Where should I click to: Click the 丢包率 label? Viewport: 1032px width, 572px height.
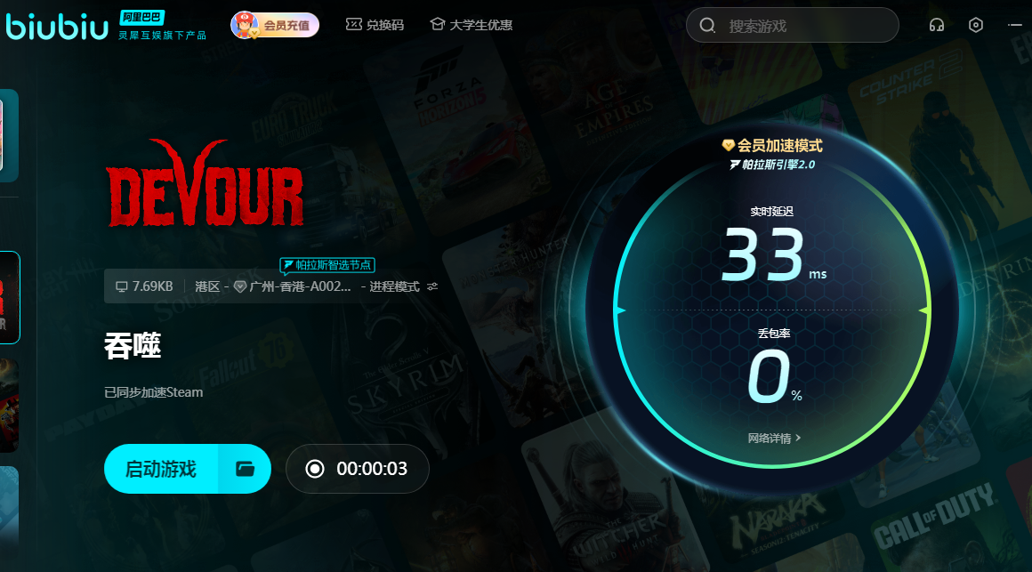773,334
